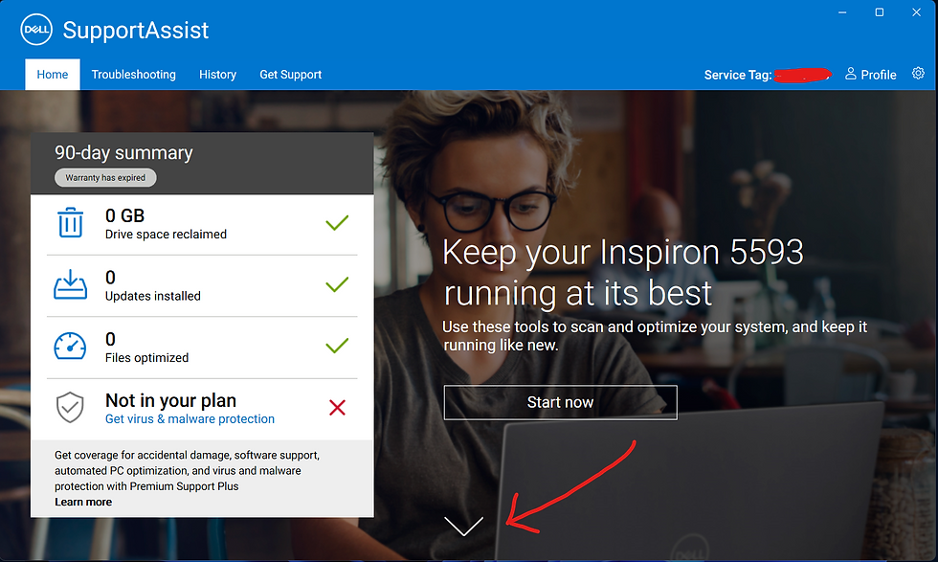Viewport: 938px width, 562px height.
Task: Open Get virus & malware protection link
Action: (x=190, y=419)
